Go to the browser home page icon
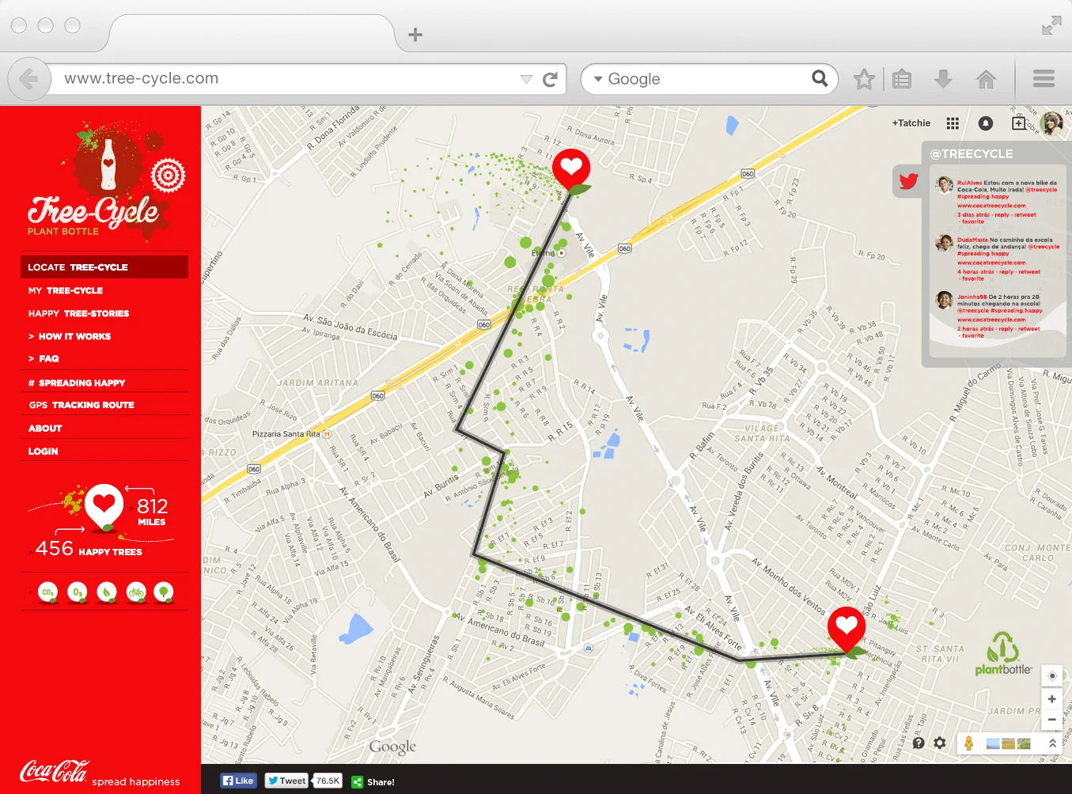This screenshot has height=794, width=1072. 986,79
